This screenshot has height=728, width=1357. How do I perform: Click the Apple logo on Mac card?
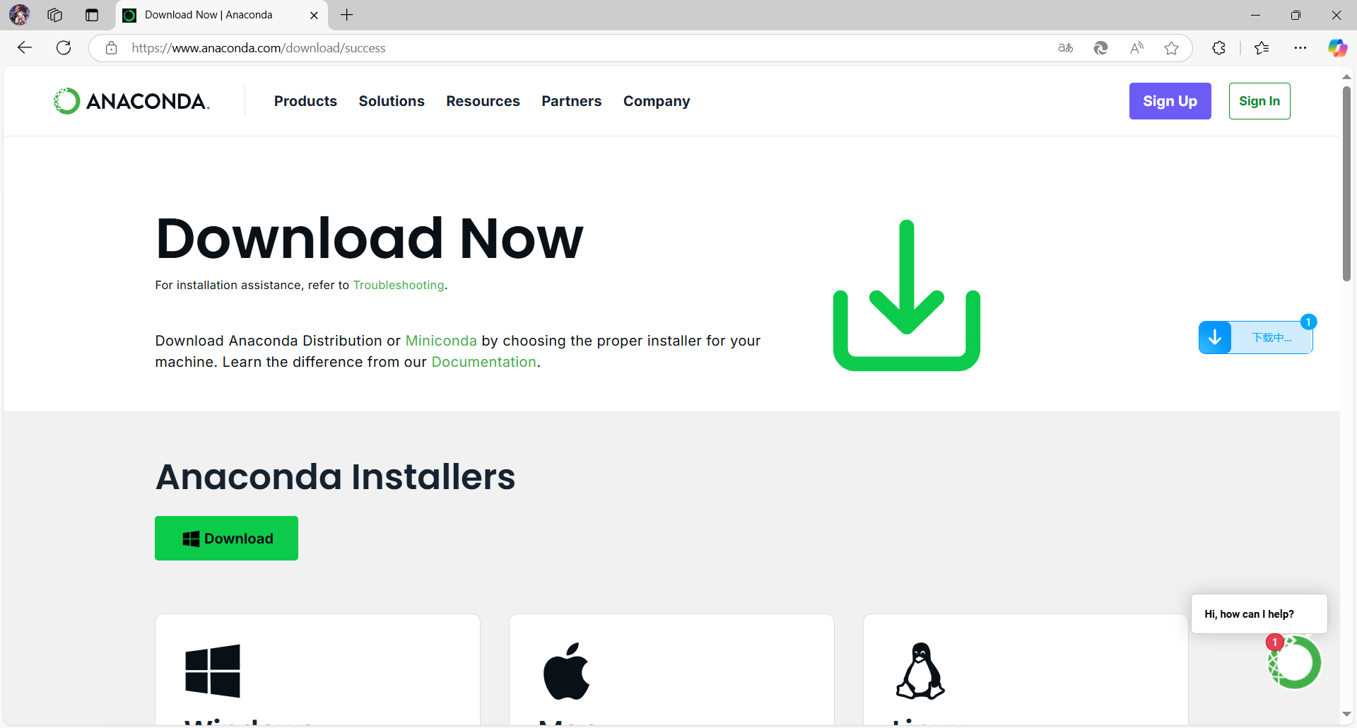coord(566,671)
